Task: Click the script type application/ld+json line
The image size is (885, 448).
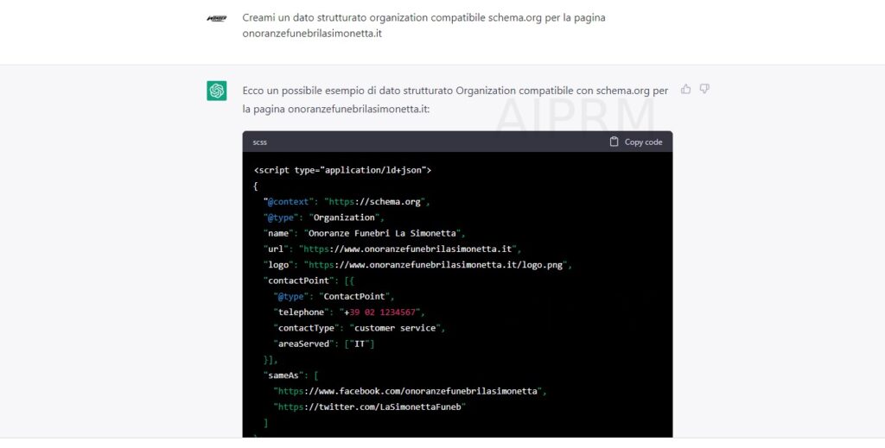Action: [342, 170]
